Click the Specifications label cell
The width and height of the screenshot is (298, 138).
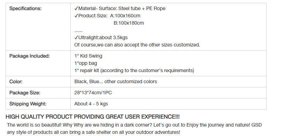(38, 27)
